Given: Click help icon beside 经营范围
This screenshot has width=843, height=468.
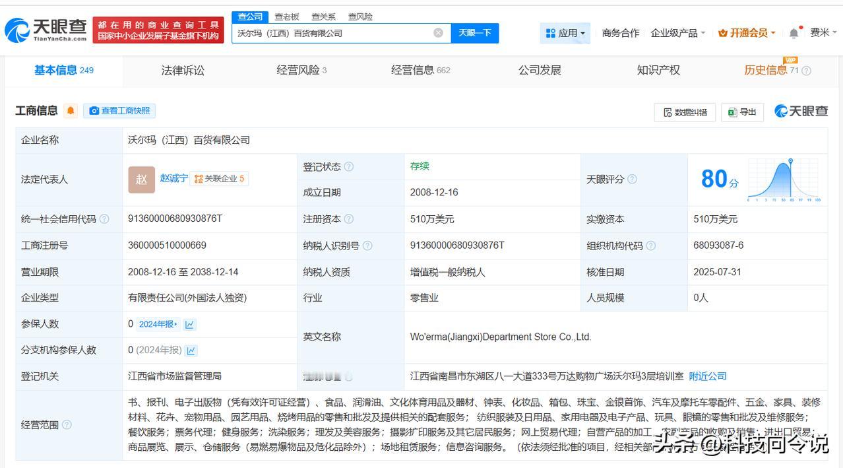Looking at the screenshot, I should coord(67,425).
